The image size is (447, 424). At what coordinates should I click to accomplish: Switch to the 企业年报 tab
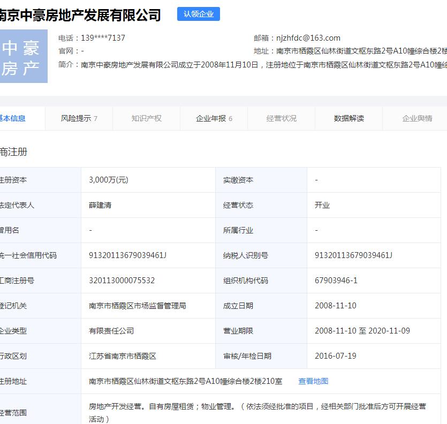pyautogui.click(x=213, y=118)
